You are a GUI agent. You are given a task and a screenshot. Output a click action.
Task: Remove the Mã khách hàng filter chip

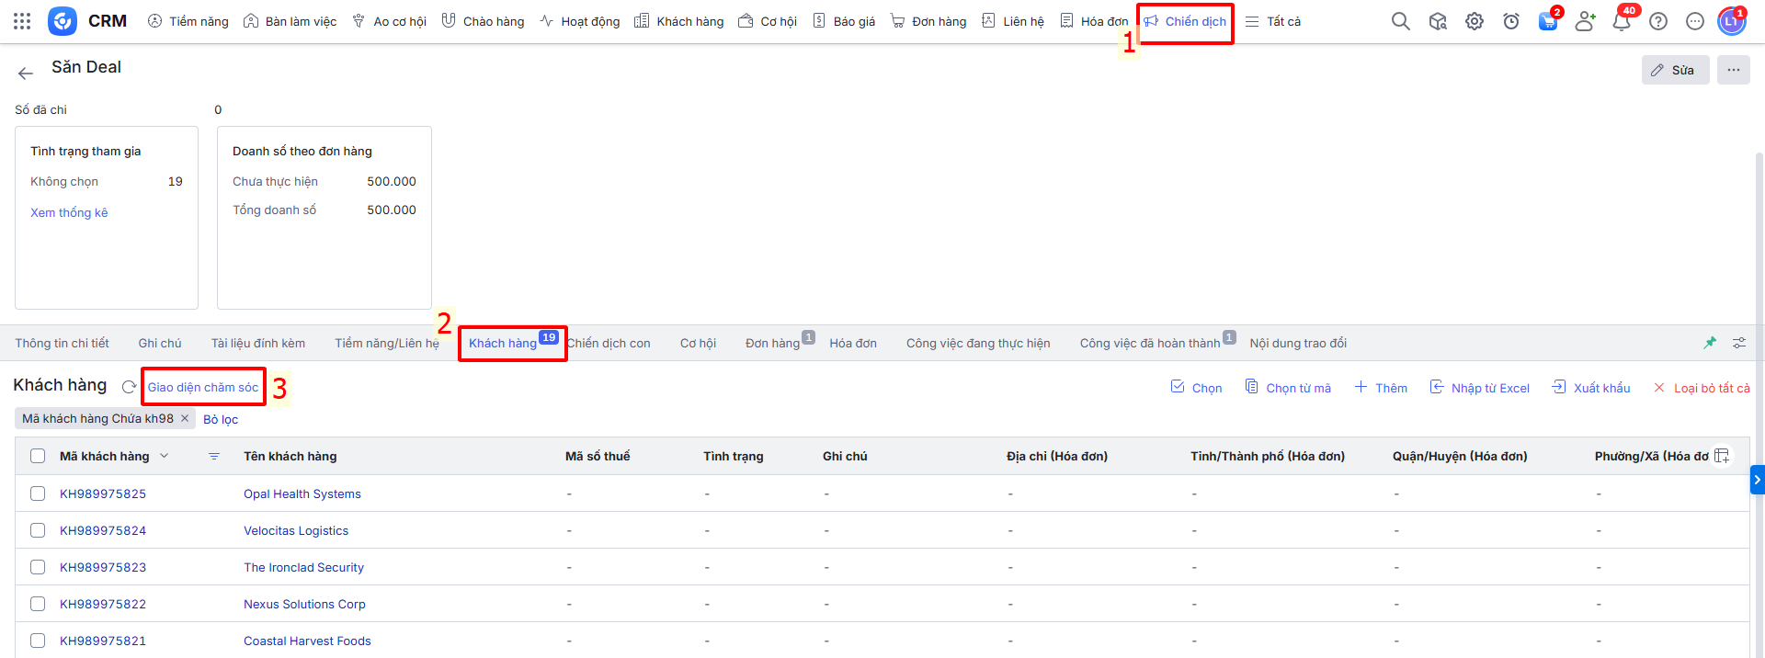pyautogui.click(x=185, y=418)
